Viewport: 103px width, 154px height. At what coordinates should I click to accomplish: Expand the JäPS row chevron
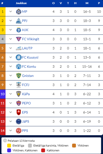tap(10, 121)
